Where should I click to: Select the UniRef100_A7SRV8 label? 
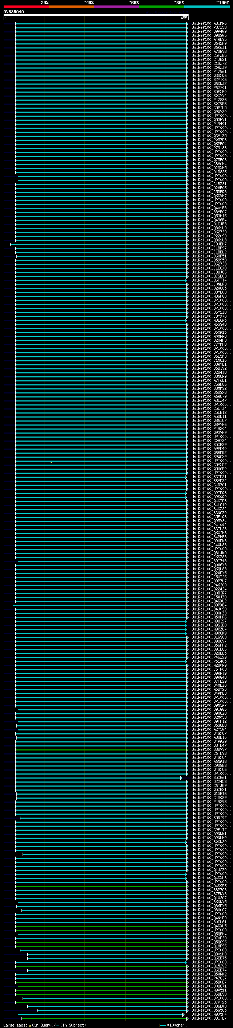point(209,51)
